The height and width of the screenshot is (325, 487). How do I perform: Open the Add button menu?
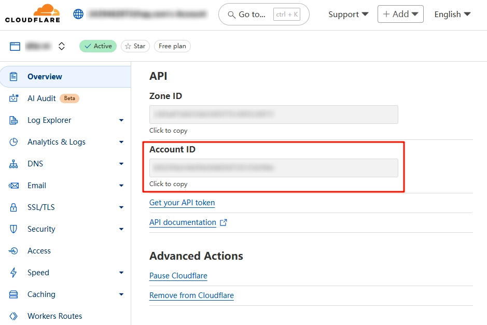pos(400,15)
